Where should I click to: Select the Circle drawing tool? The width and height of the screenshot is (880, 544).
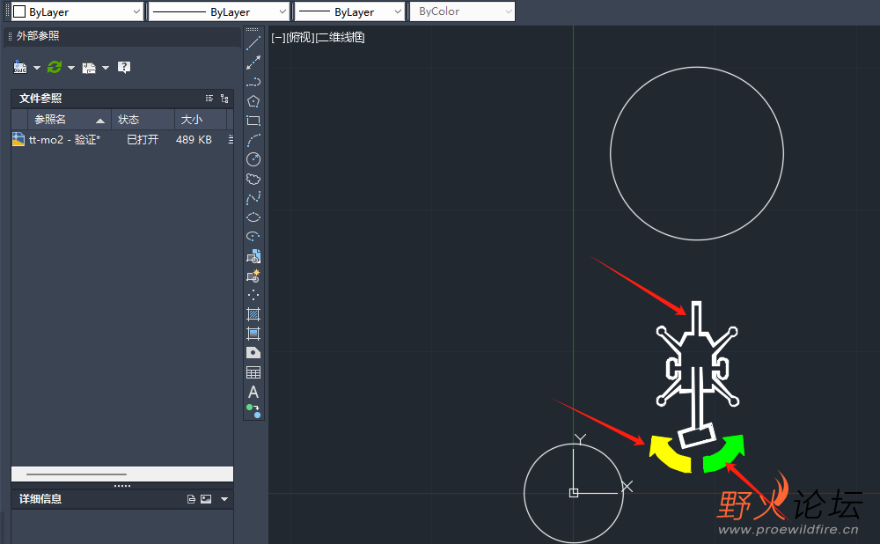(x=253, y=159)
